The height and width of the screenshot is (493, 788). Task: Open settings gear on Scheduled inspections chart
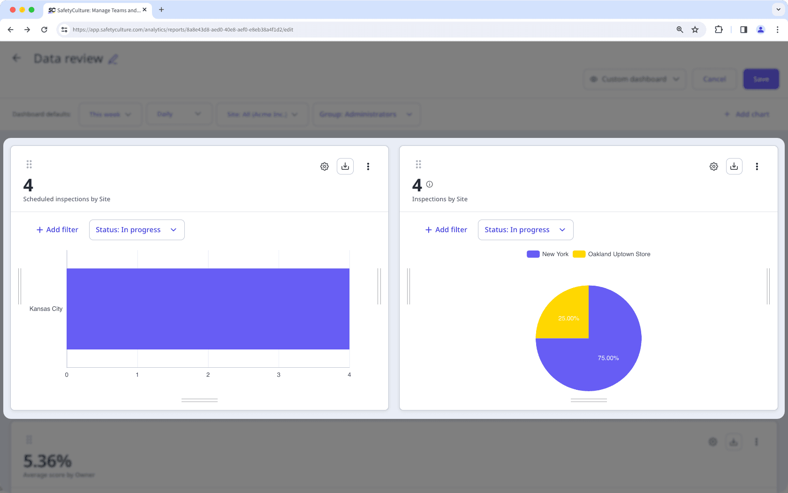324,166
